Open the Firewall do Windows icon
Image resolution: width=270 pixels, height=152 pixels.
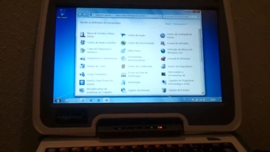pyautogui.click(x=163, y=59)
